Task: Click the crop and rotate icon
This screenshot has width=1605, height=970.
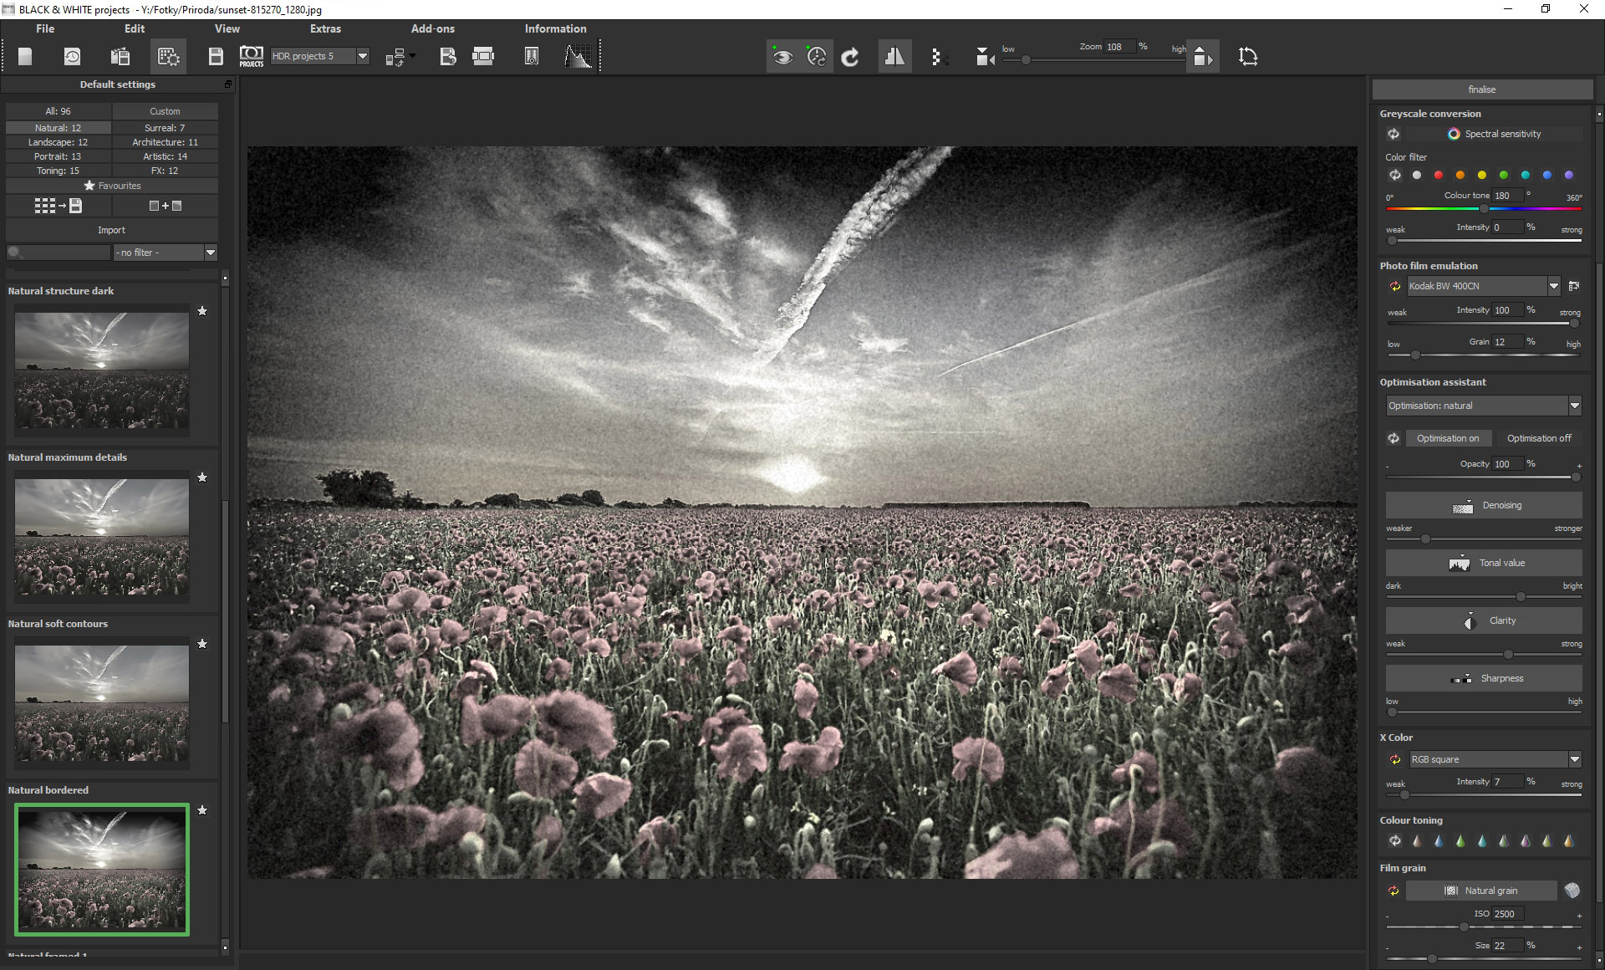Action: [1248, 56]
